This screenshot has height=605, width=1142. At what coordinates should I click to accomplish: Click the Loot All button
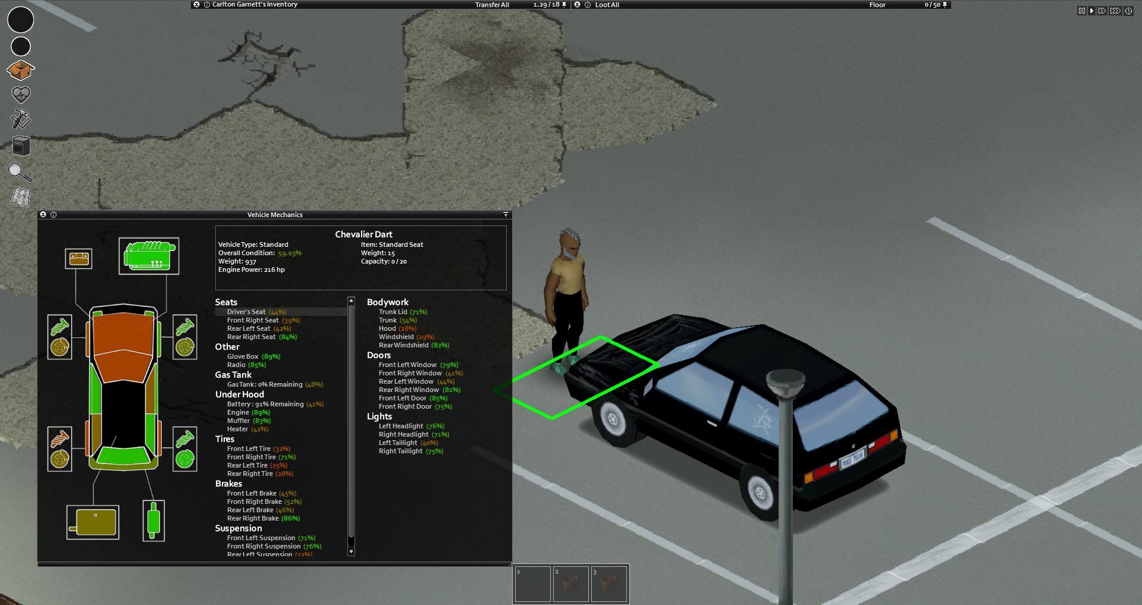[607, 5]
